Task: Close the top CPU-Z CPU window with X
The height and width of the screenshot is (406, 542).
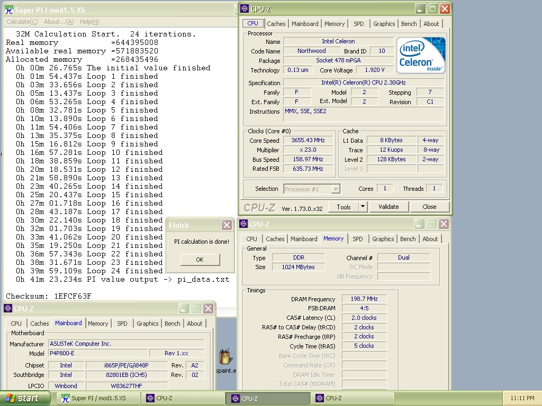Action: tap(445, 8)
